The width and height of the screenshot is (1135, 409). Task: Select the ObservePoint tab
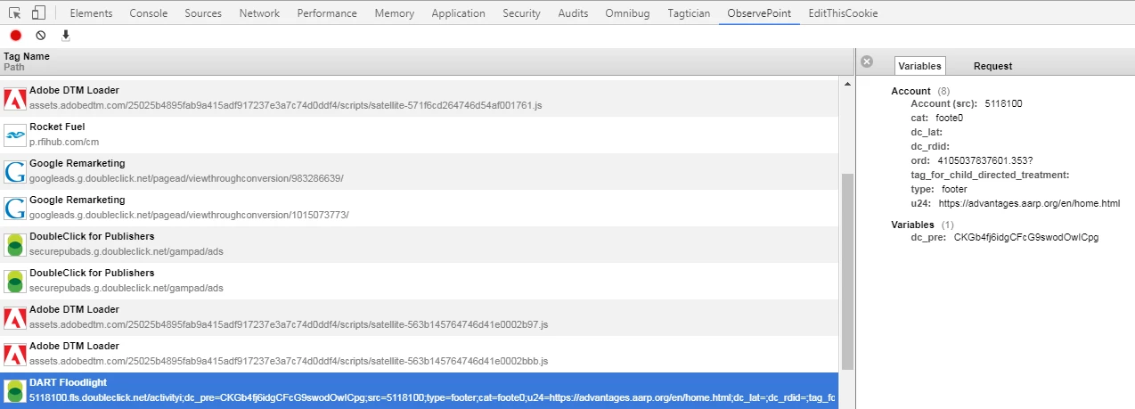pyautogui.click(x=759, y=13)
